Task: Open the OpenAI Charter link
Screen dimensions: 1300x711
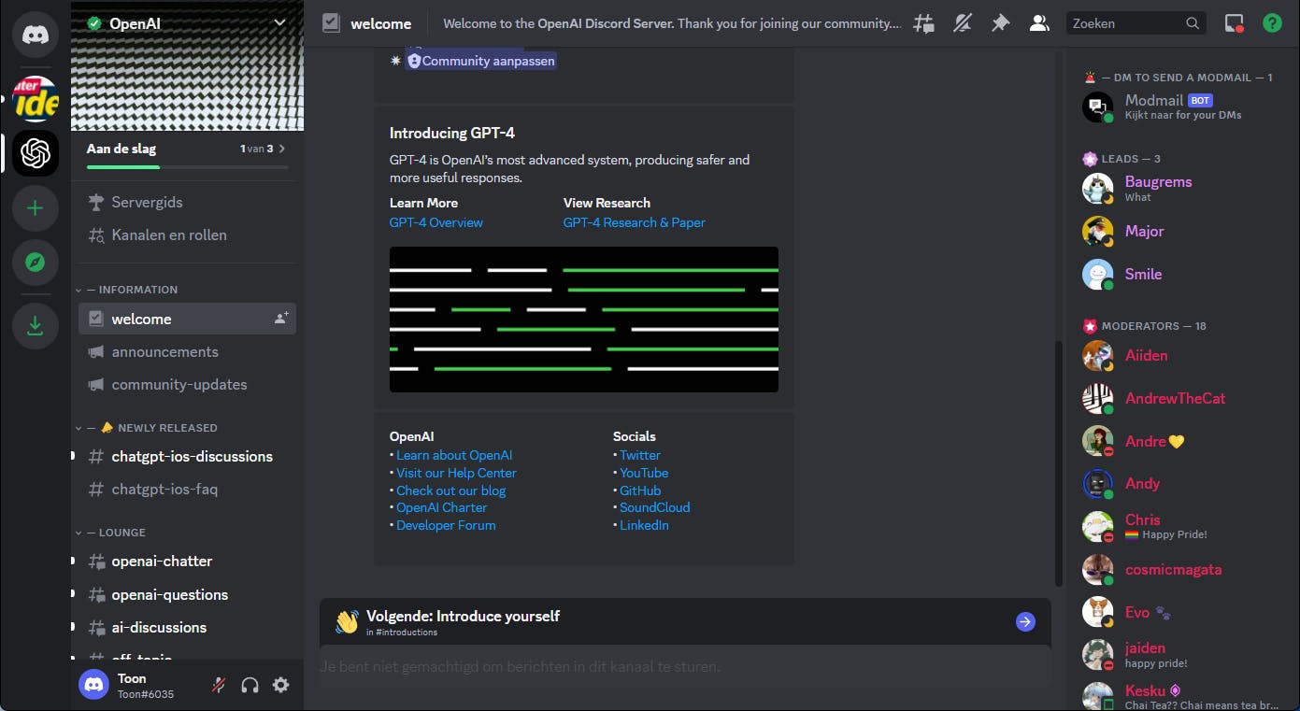Action: click(442, 507)
